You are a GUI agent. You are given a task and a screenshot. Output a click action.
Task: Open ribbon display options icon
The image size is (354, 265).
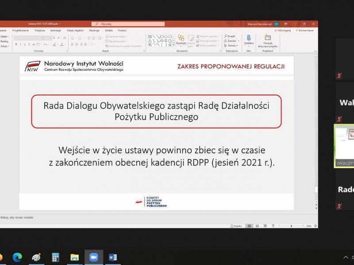(x=285, y=24)
